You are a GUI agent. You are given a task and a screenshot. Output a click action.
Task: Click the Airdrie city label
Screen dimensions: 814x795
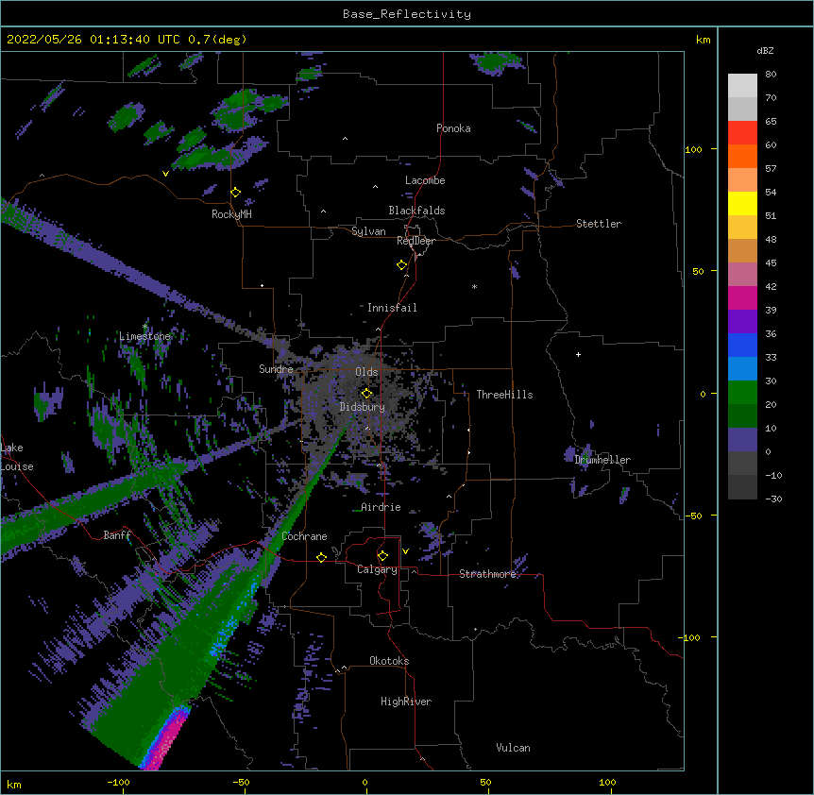point(381,507)
